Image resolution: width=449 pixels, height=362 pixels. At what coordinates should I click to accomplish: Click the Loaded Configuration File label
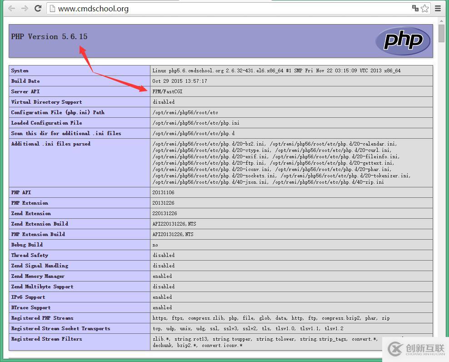tap(46, 123)
